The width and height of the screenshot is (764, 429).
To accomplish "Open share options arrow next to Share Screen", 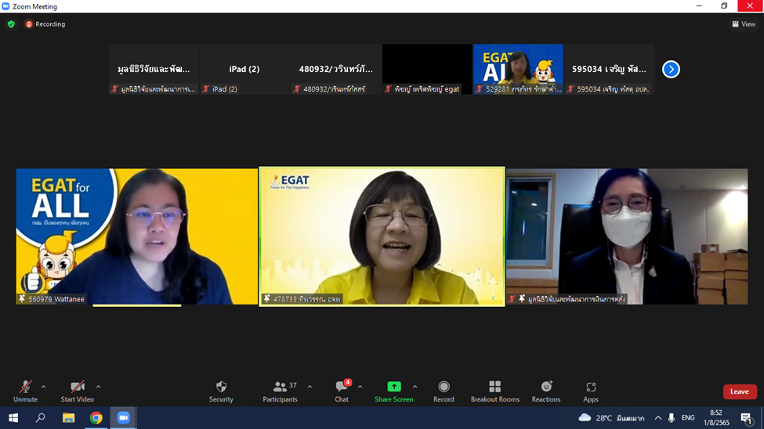I will (415, 387).
